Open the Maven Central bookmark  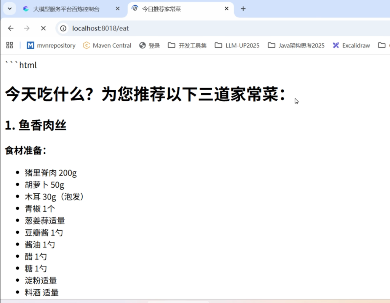coord(107,45)
